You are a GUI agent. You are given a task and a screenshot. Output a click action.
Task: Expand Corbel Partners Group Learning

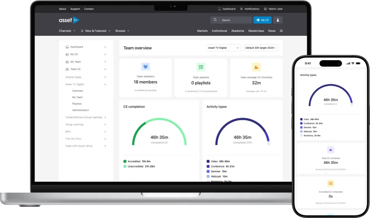(x=105, y=117)
